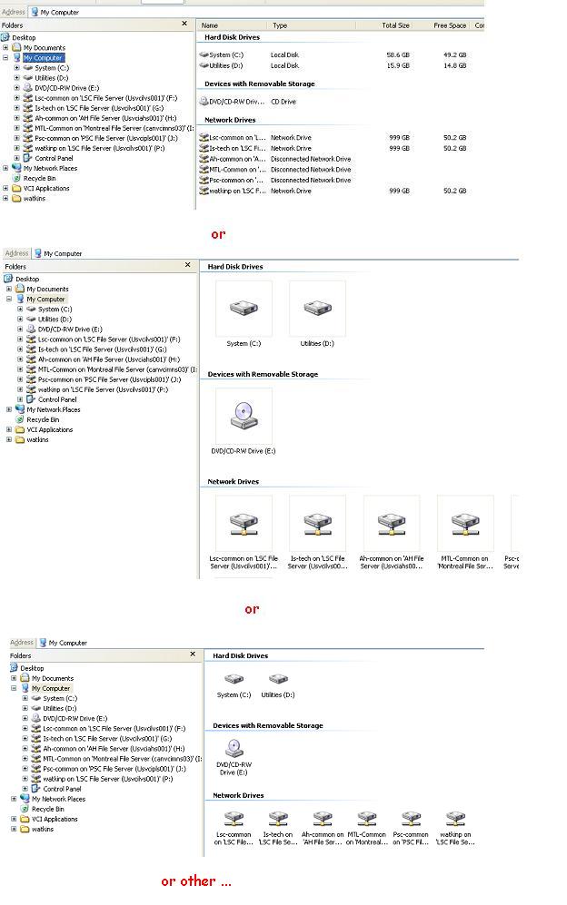The width and height of the screenshot is (567, 905).
Task: Collapse My Computer in thumbnails-view window folder tree
Action: click(x=9, y=299)
